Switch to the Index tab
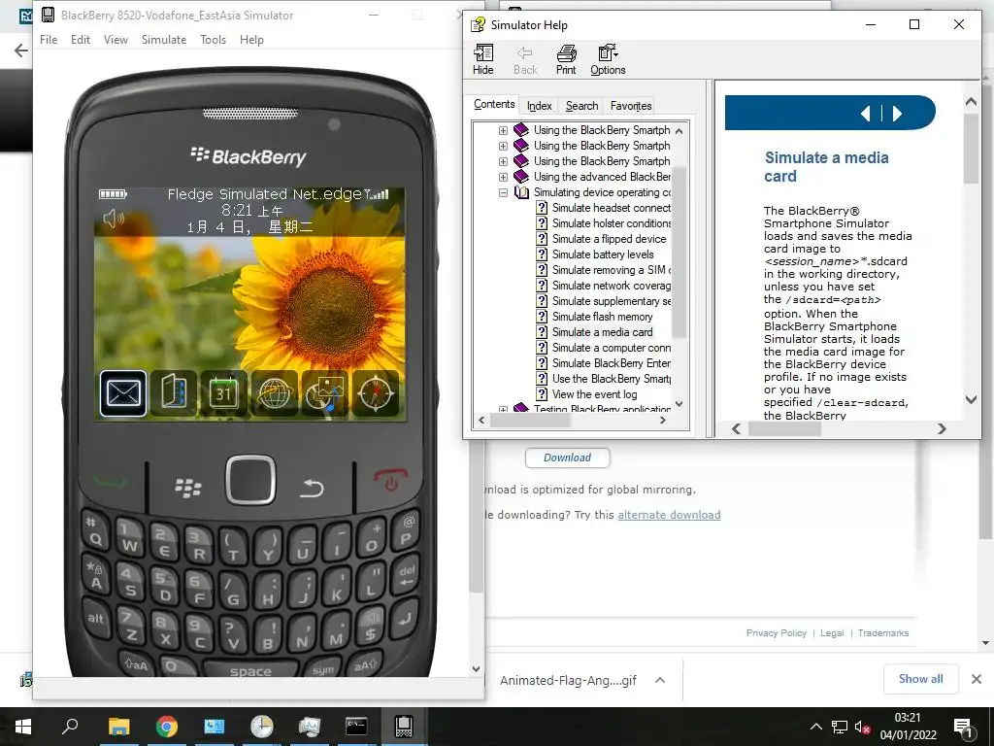The height and width of the screenshot is (746, 994). pyautogui.click(x=540, y=106)
